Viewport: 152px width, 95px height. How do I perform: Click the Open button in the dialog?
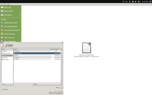point(59,92)
